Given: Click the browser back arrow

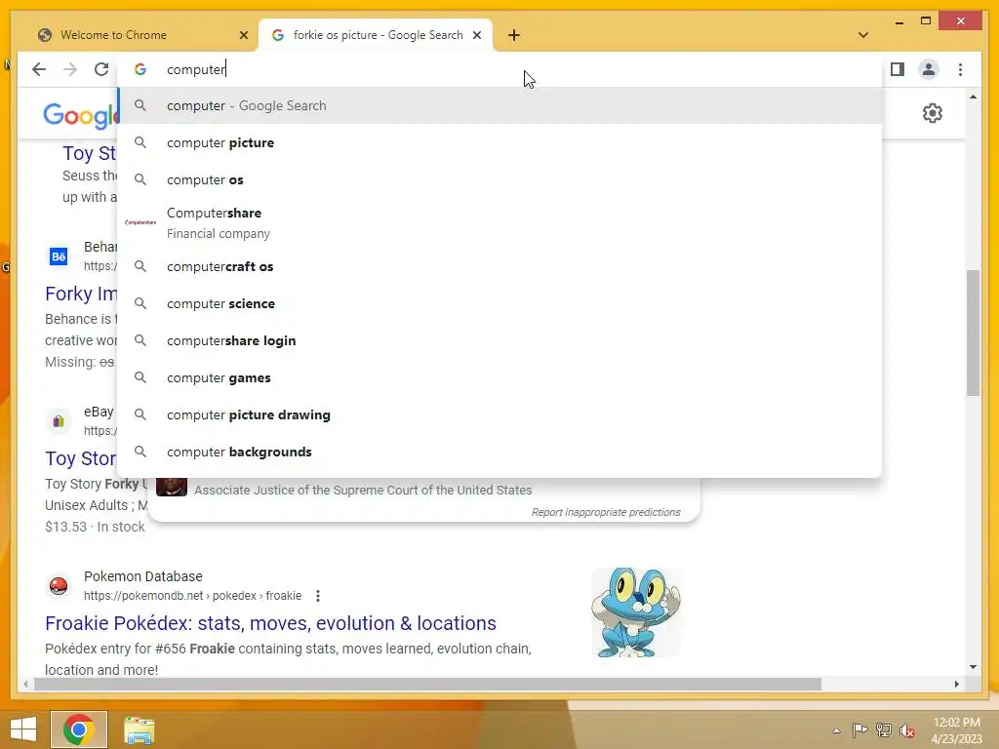Looking at the screenshot, I should pos(39,69).
